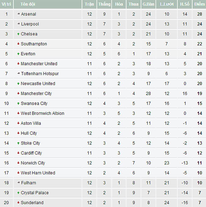This screenshot has height=207, width=206.
Task: Click the gray arrow beside Fulham
Action: [19, 183]
